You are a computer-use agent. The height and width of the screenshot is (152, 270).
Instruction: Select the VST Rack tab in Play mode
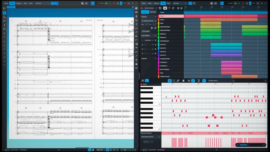tap(153, 12)
